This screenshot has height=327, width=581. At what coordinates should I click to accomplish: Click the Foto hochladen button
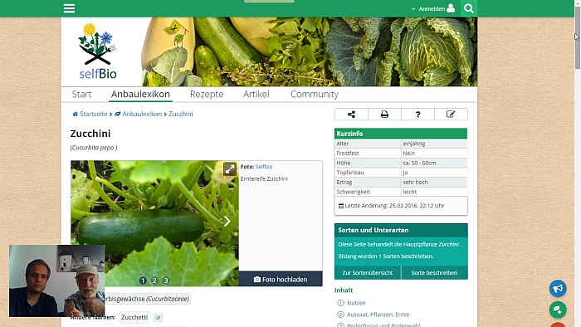pos(281,279)
